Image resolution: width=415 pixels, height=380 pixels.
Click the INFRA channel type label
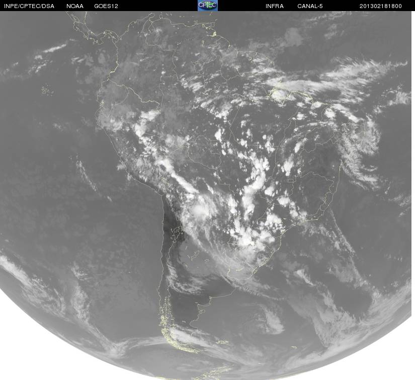[x=275, y=6]
